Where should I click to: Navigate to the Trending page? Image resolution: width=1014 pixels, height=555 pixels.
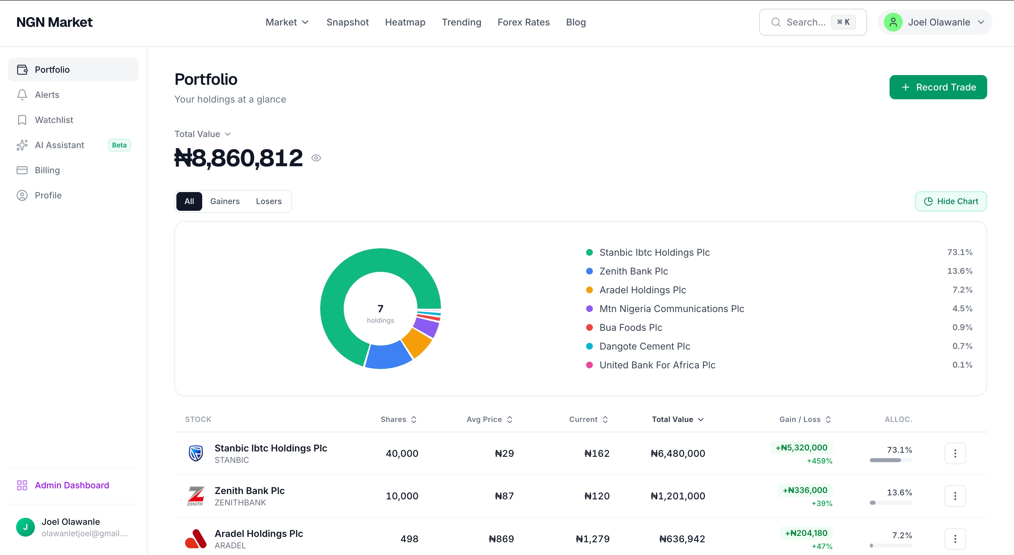pyautogui.click(x=461, y=22)
